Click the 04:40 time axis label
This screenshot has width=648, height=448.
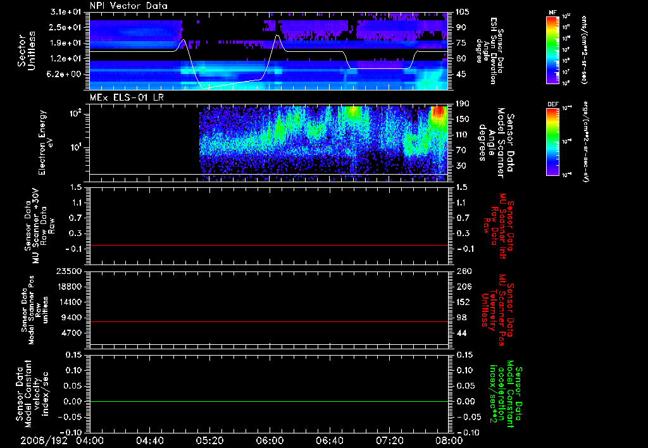coord(149,440)
